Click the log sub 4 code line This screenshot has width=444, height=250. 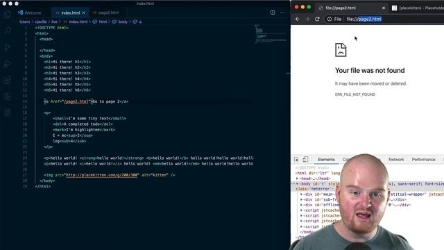coord(69,141)
